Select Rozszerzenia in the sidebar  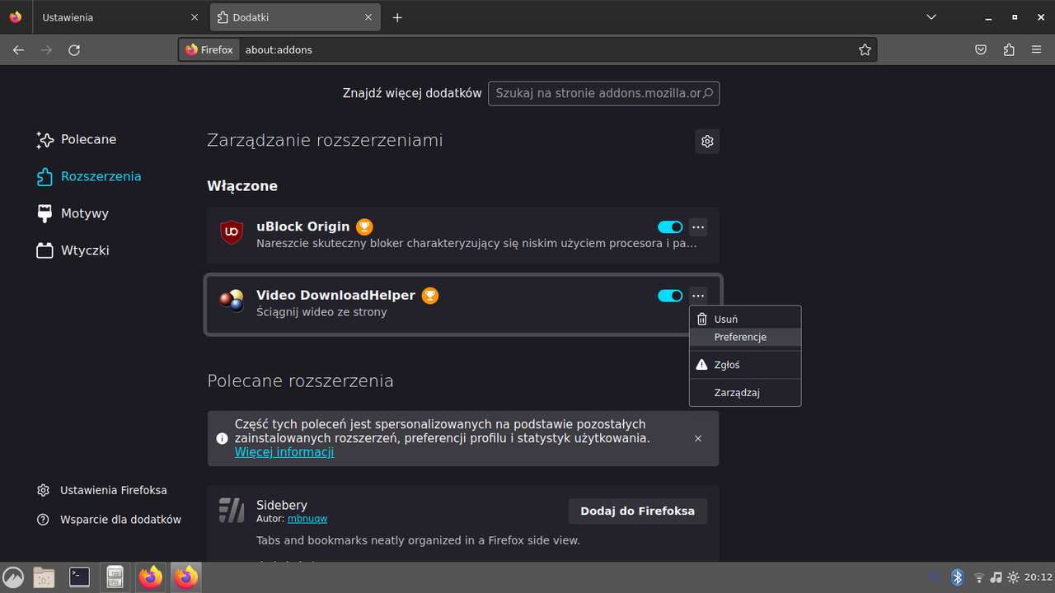point(89,177)
